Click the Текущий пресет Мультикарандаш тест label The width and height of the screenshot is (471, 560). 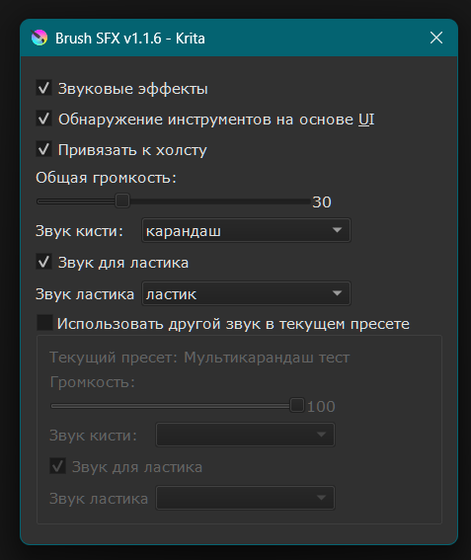[199, 358]
